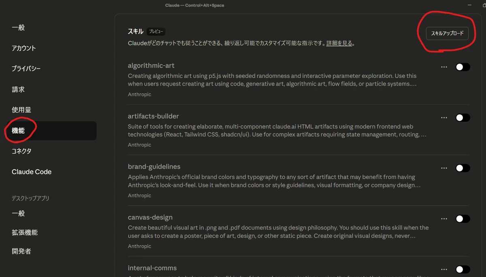Screen dimensions: 486x277
Task: Enable the algorithmic-art skill toggle
Action: [x=463, y=67]
